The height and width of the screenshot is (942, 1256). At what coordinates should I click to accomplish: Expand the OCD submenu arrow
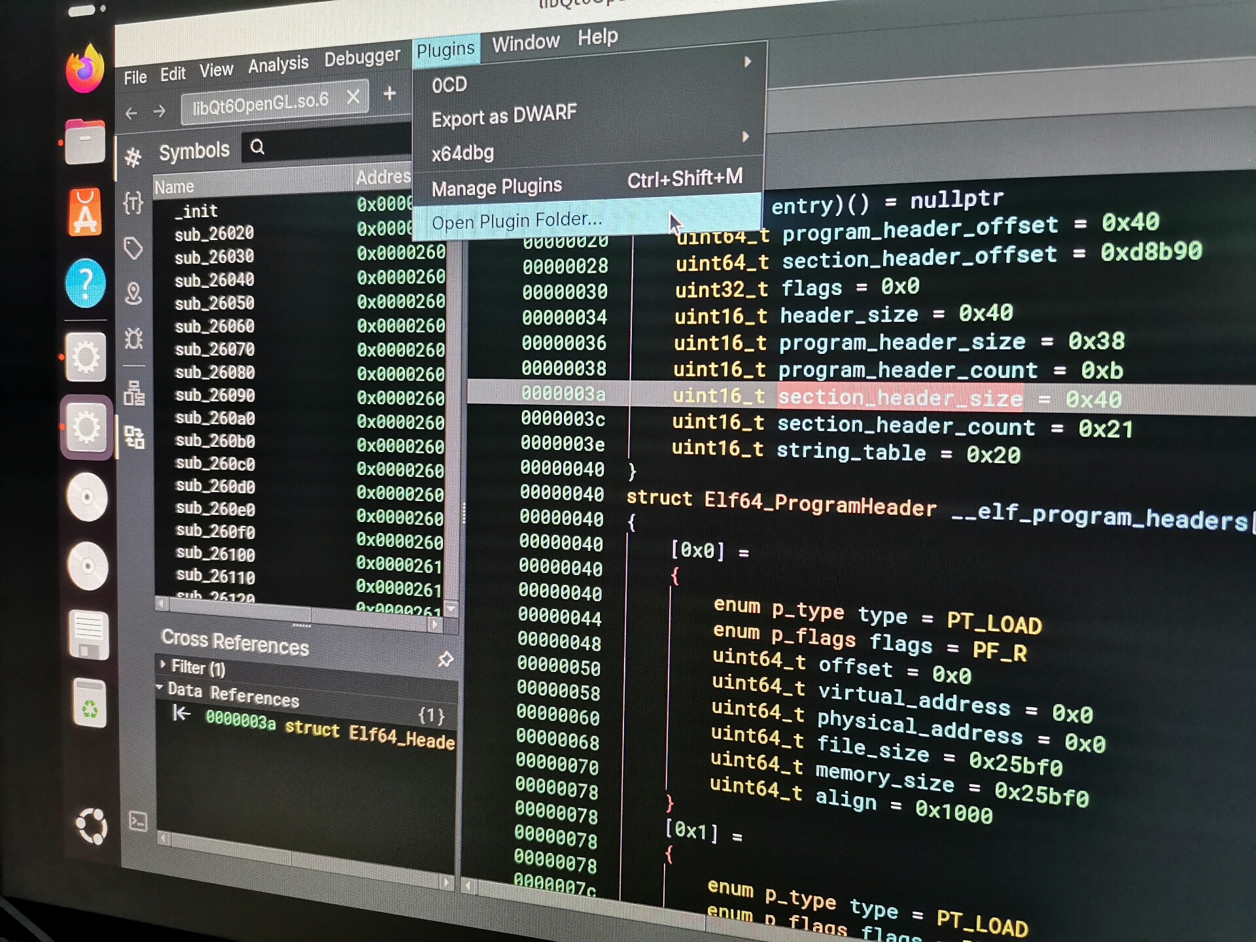point(747,62)
